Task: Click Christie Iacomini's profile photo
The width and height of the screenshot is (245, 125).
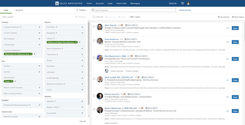Action: (x=100, y=96)
